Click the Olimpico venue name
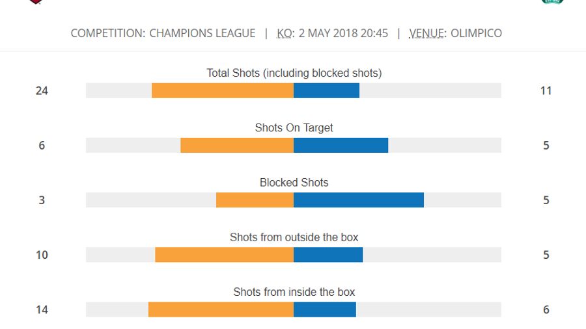The image size is (586, 329). (x=476, y=33)
